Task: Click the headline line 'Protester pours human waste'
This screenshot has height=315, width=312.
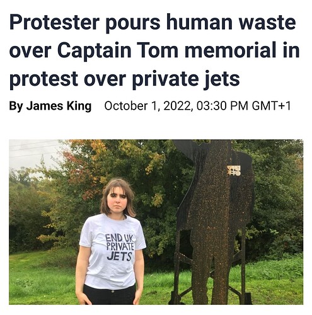Action: pyautogui.click(x=153, y=23)
